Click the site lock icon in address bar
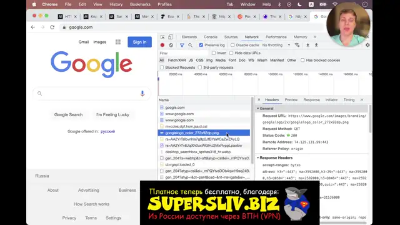 [x=64, y=27]
